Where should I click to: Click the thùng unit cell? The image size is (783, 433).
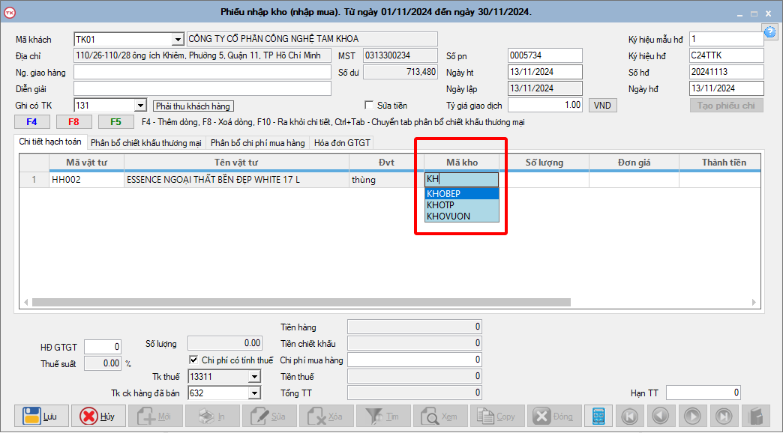coord(386,180)
